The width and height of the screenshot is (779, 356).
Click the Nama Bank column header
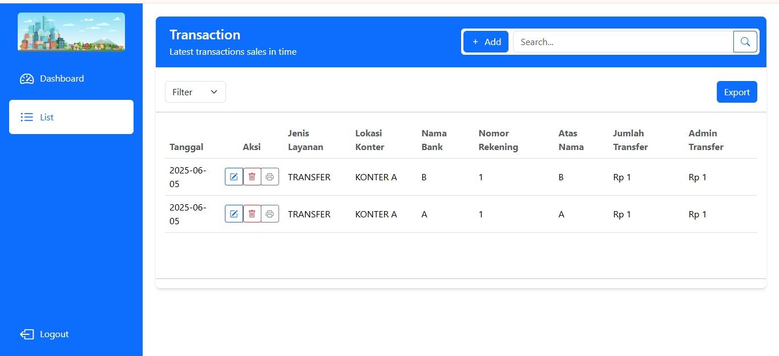tap(434, 140)
